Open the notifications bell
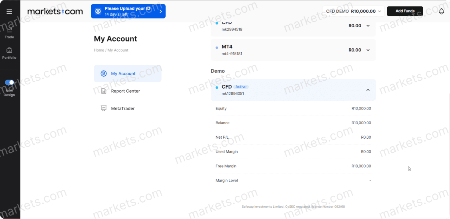This screenshot has height=219, width=450. [441, 12]
